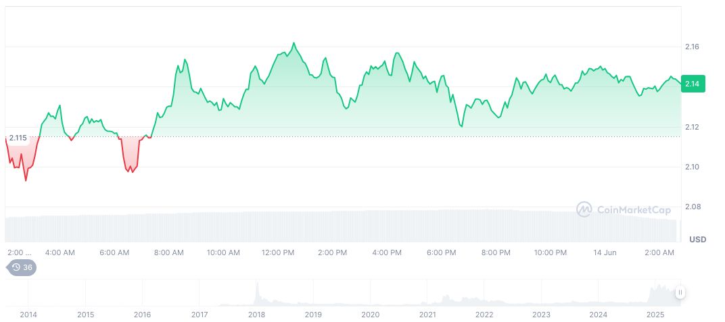Screen dimensions: 725x322
Task: Click the history clock icon badge showing 36
Action: coord(22,267)
